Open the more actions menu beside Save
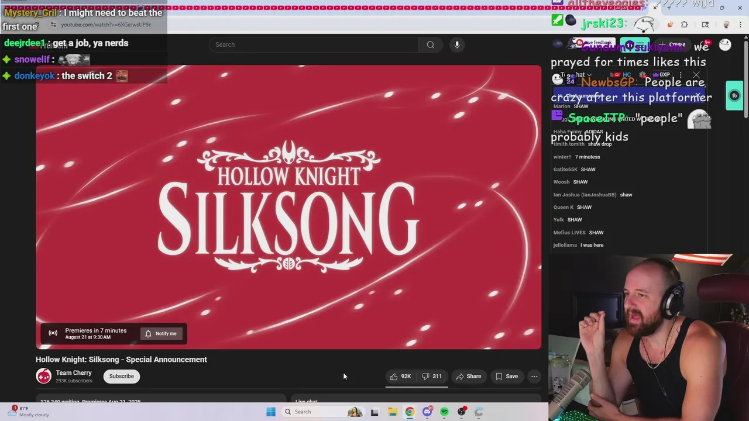 coord(534,377)
